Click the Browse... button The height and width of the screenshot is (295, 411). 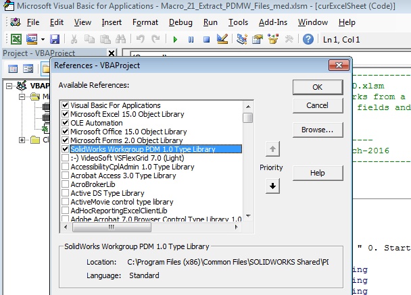click(318, 130)
